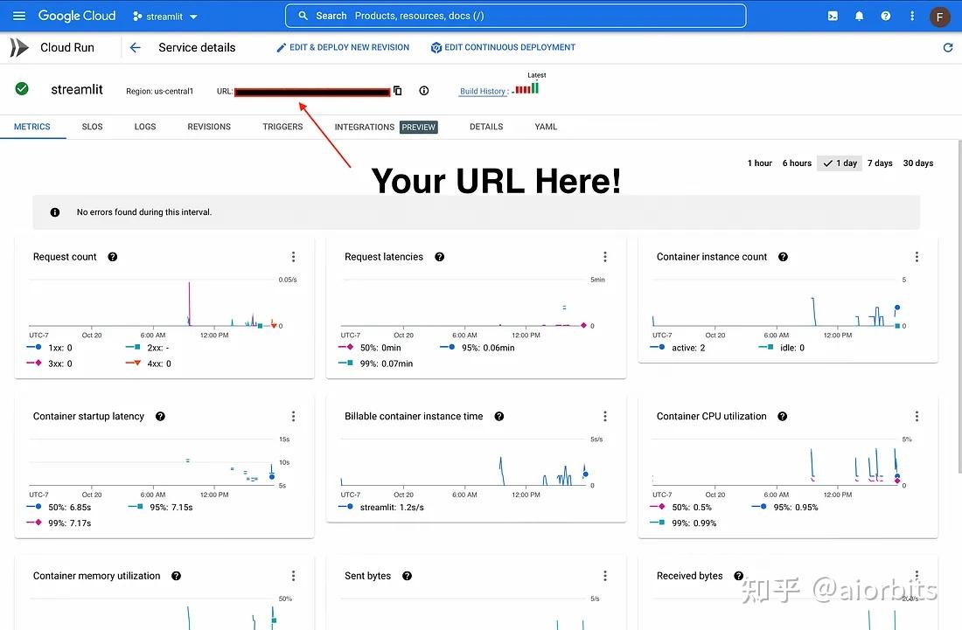The height and width of the screenshot is (630, 962).
Task: Show help for Container startup latency
Action: pyautogui.click(x=160, y=416)
